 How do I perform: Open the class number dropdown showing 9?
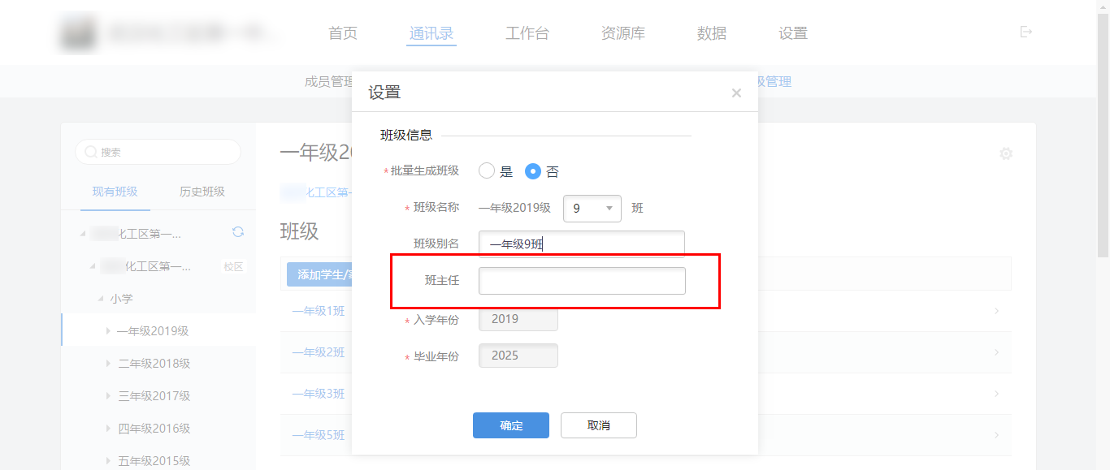tap(592, 209)
